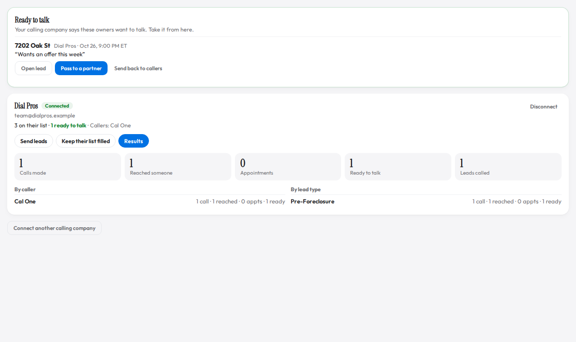Click the team@dialpros.example email
Image resolution: width=576 pixels, height=342 pixels.
[x=45, y=116]
